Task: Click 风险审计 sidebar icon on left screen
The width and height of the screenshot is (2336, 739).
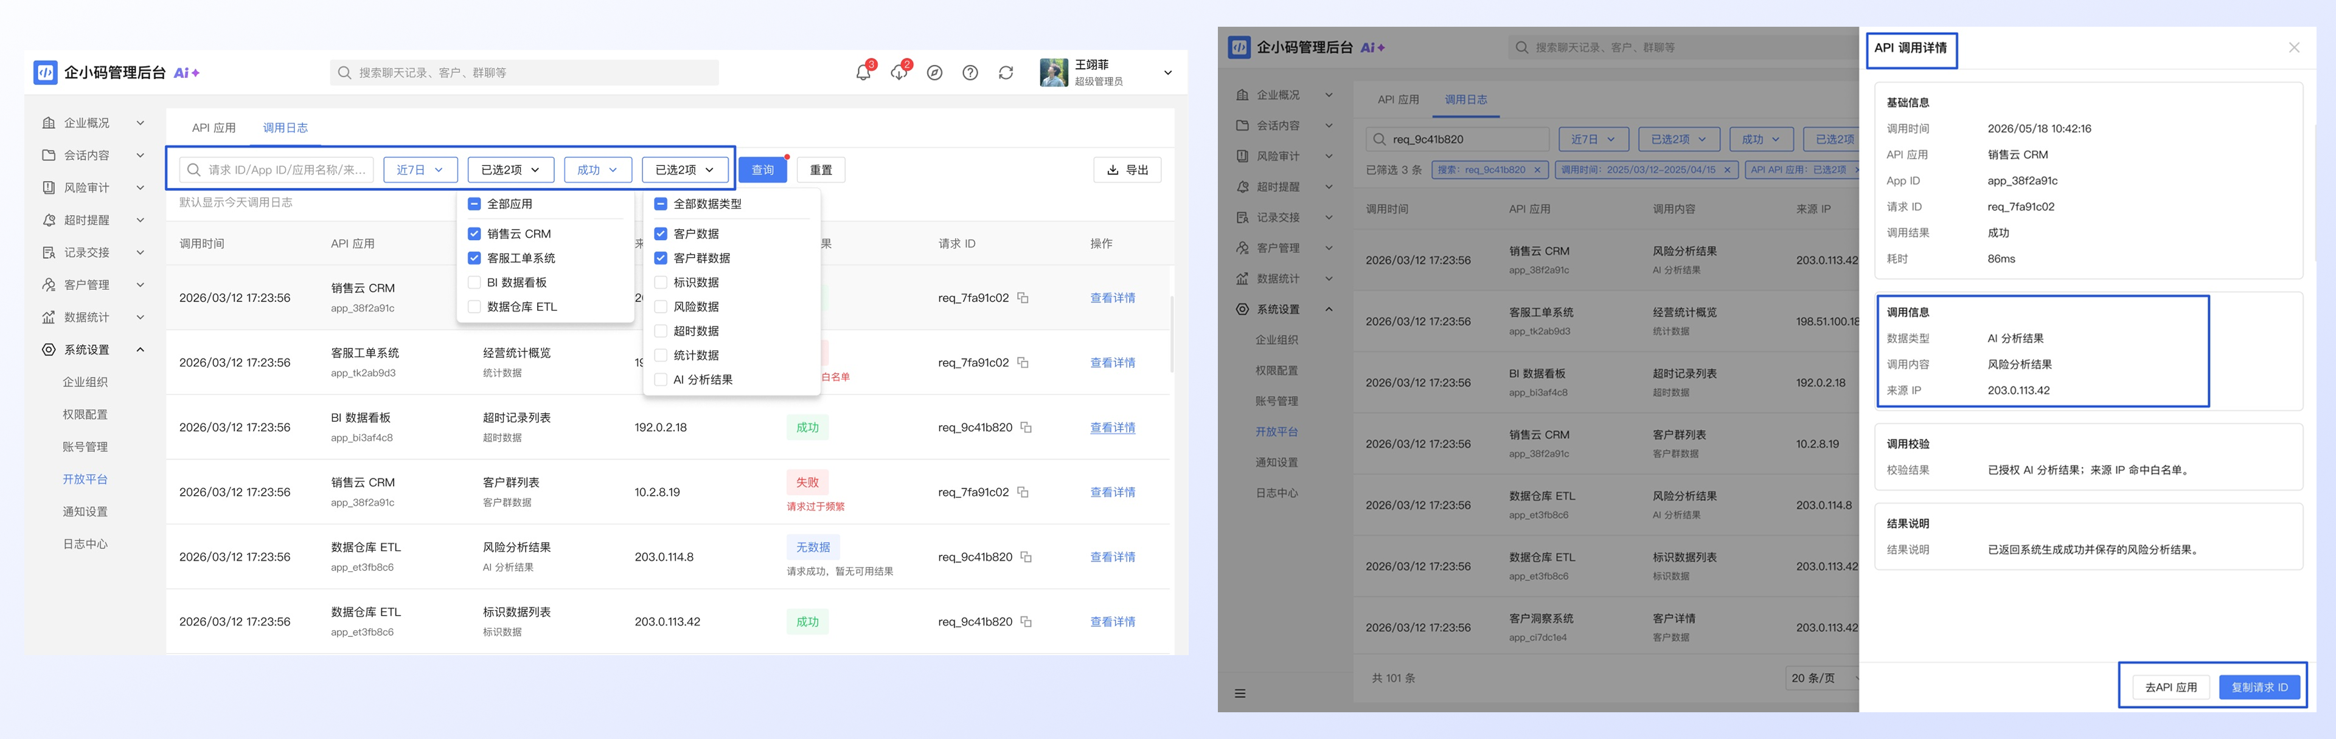Action: (49, 187)
